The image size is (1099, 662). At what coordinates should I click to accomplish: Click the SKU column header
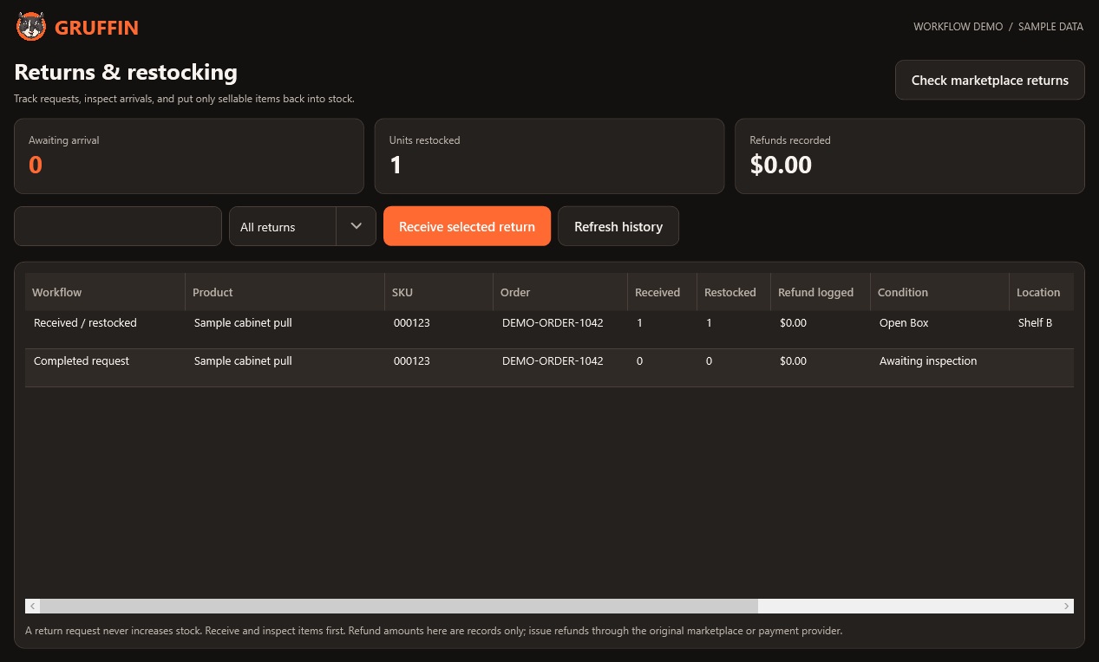tap(439, 292)
